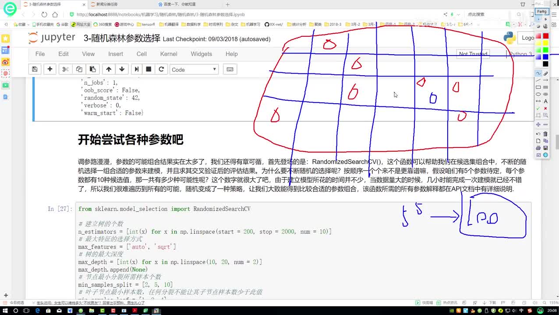Pick the bright green color swatch

545,50
